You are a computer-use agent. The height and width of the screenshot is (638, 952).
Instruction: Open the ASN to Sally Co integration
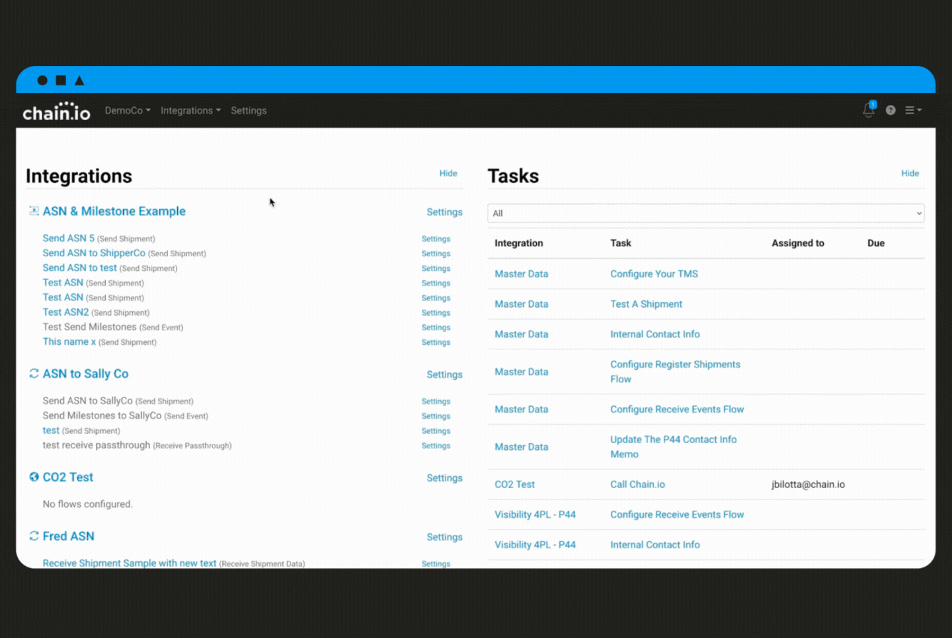[x=86, y=374]
